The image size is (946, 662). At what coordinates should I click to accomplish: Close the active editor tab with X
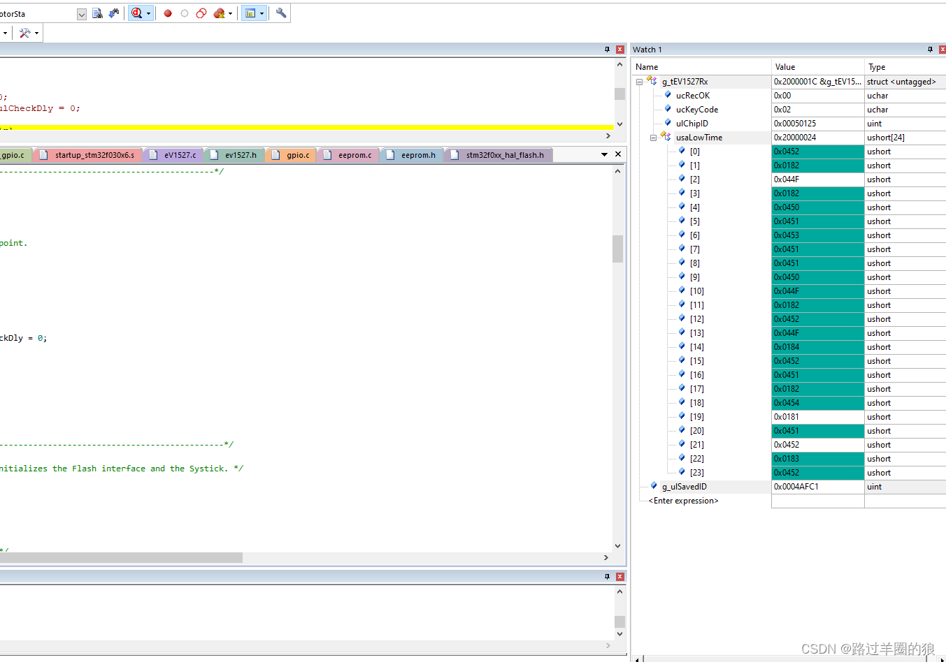pyautogui.click(x=618, y=154)
